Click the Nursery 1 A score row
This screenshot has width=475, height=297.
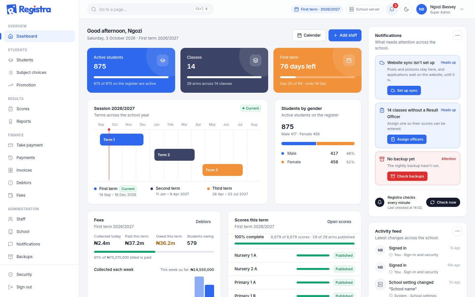coord(295,255)
